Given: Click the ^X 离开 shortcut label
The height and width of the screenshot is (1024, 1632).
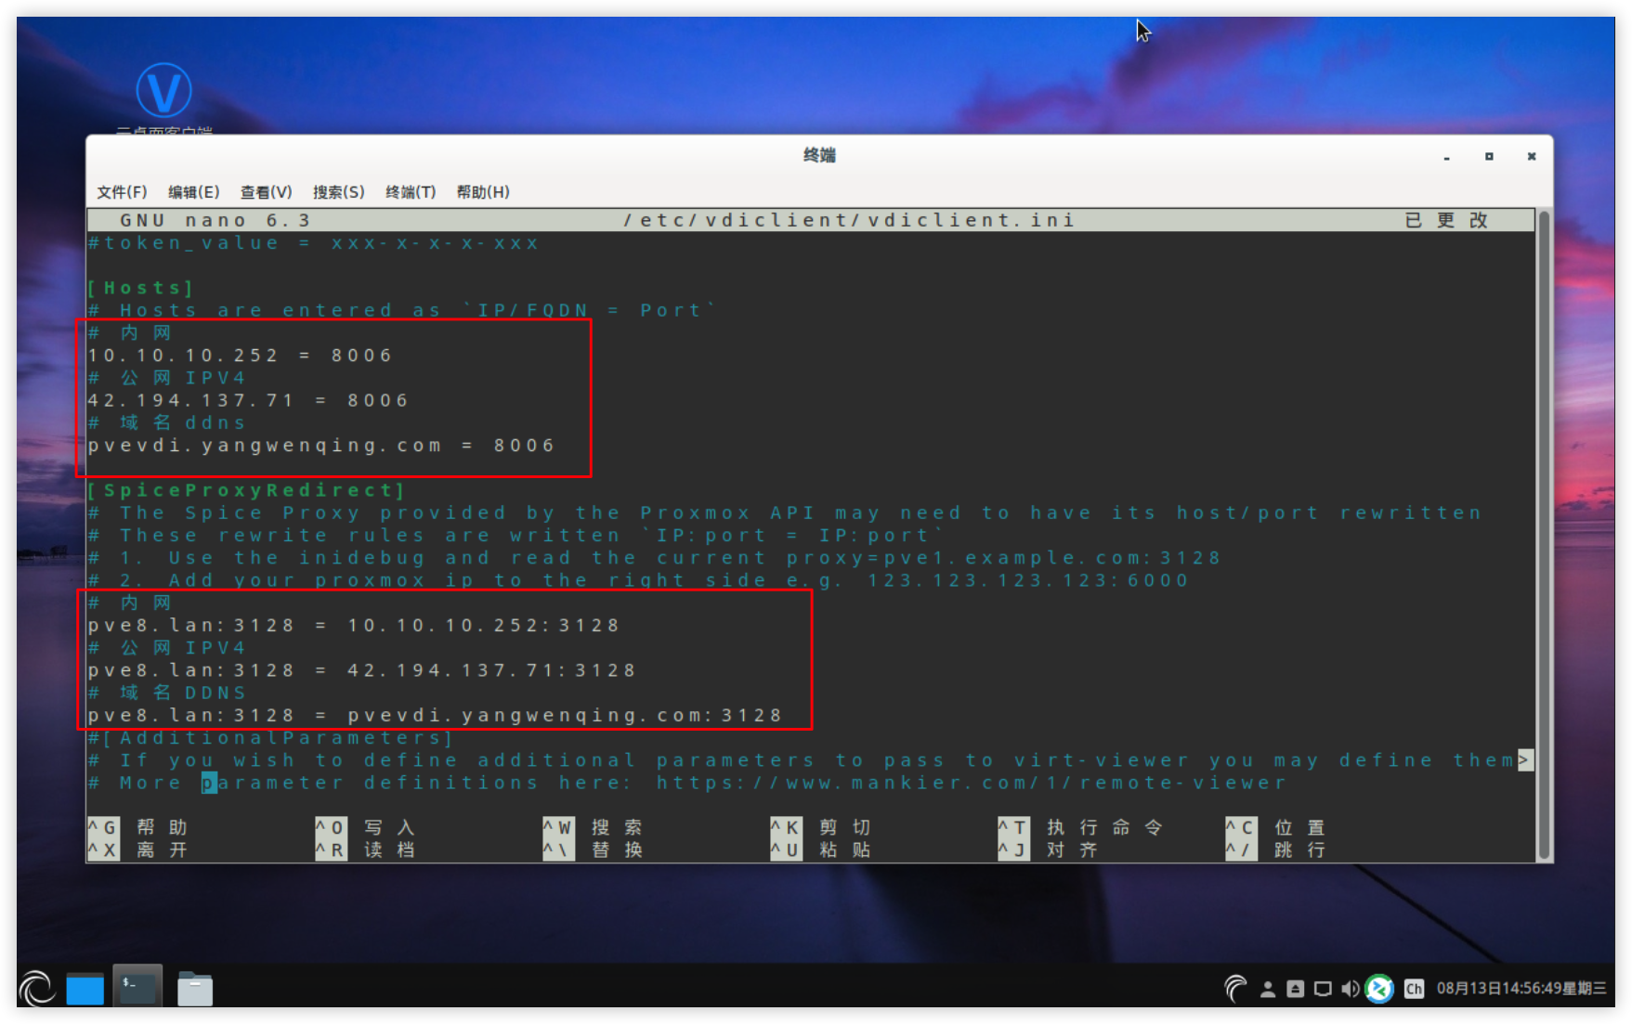Looking at the screenshot, I should pos(137,849).
